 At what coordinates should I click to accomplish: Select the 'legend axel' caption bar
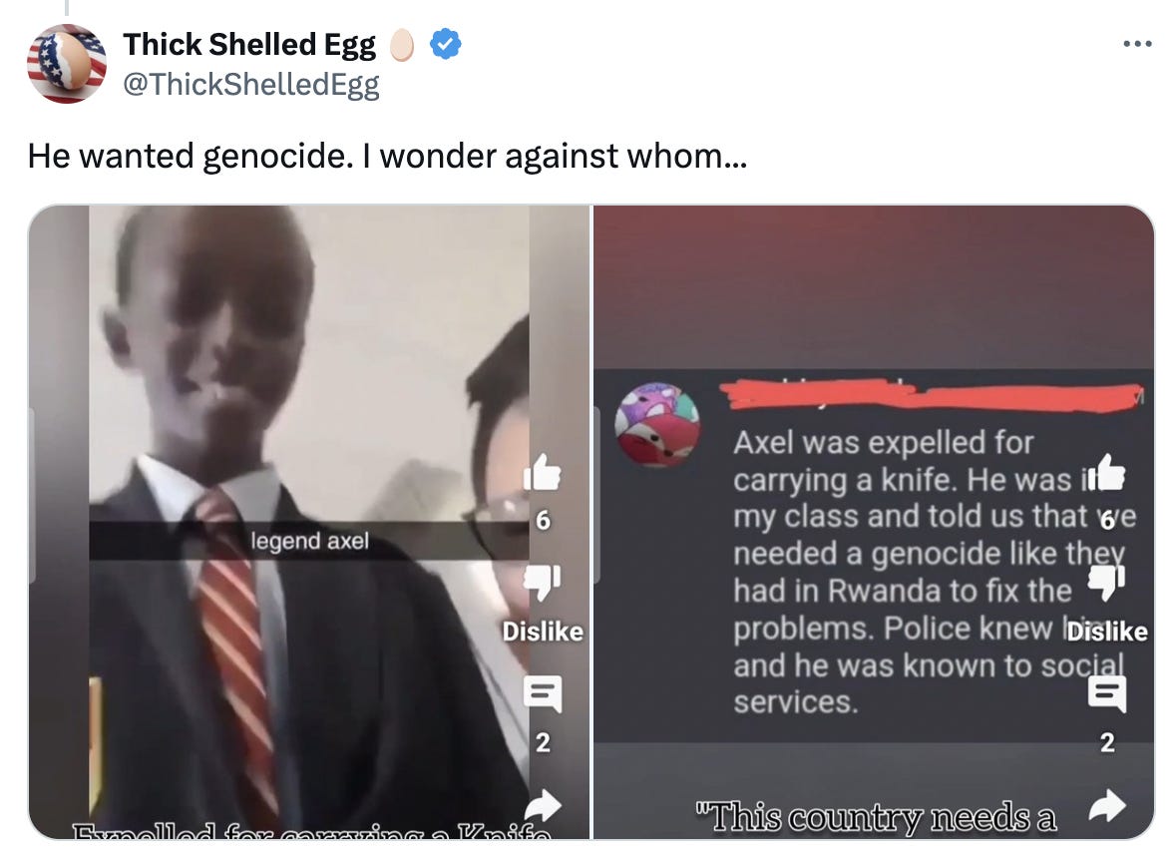[x=309, y=541]
